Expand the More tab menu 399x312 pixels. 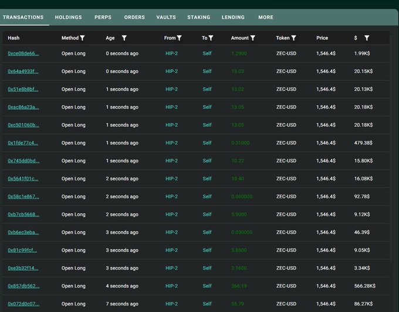tap(266, 17)
